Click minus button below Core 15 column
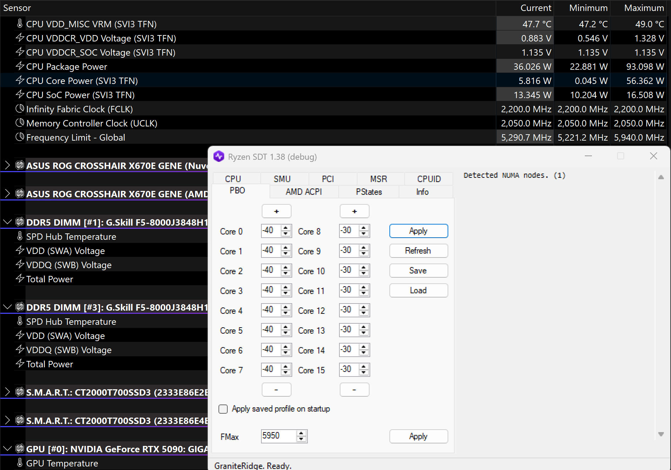This screenshot has width=671, height=470. (x=355, y=390)
